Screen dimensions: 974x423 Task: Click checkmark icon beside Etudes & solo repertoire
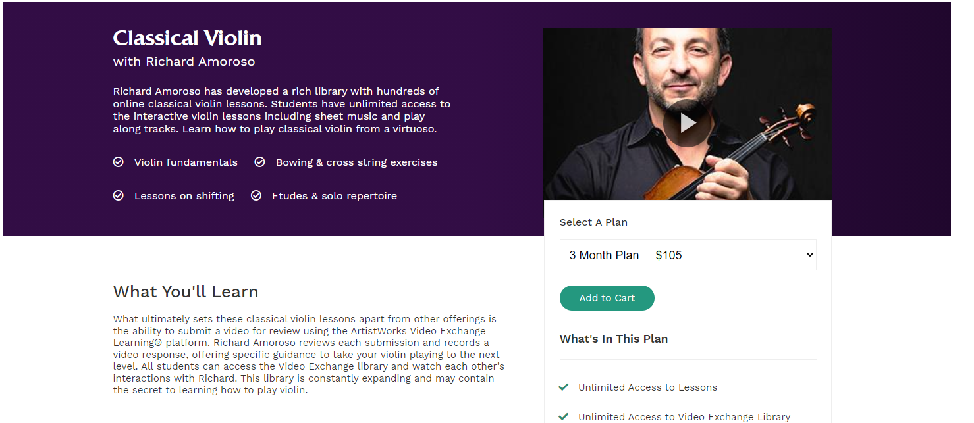point(256,195)
